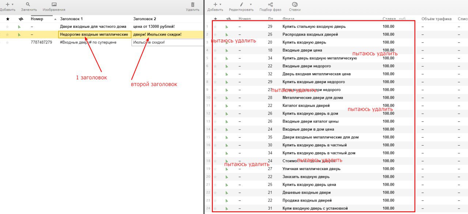Click green flag for 'Дешевые входные двери'
Screen dimensions: 468x214
coord(227,193)
